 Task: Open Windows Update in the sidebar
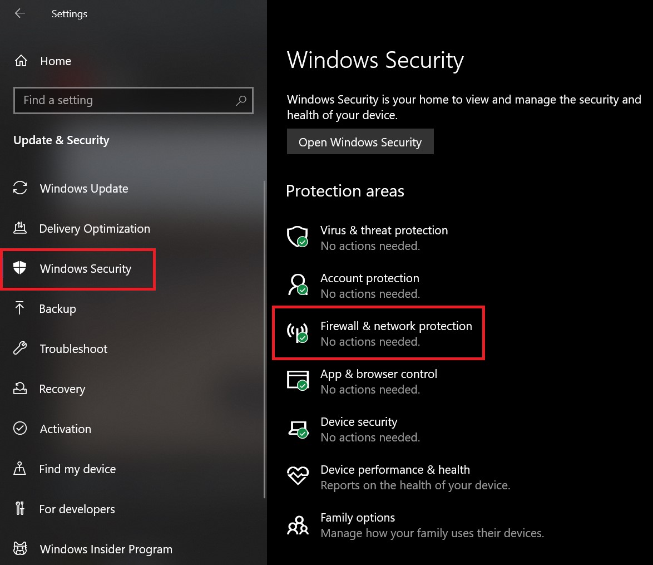(83, 189)
